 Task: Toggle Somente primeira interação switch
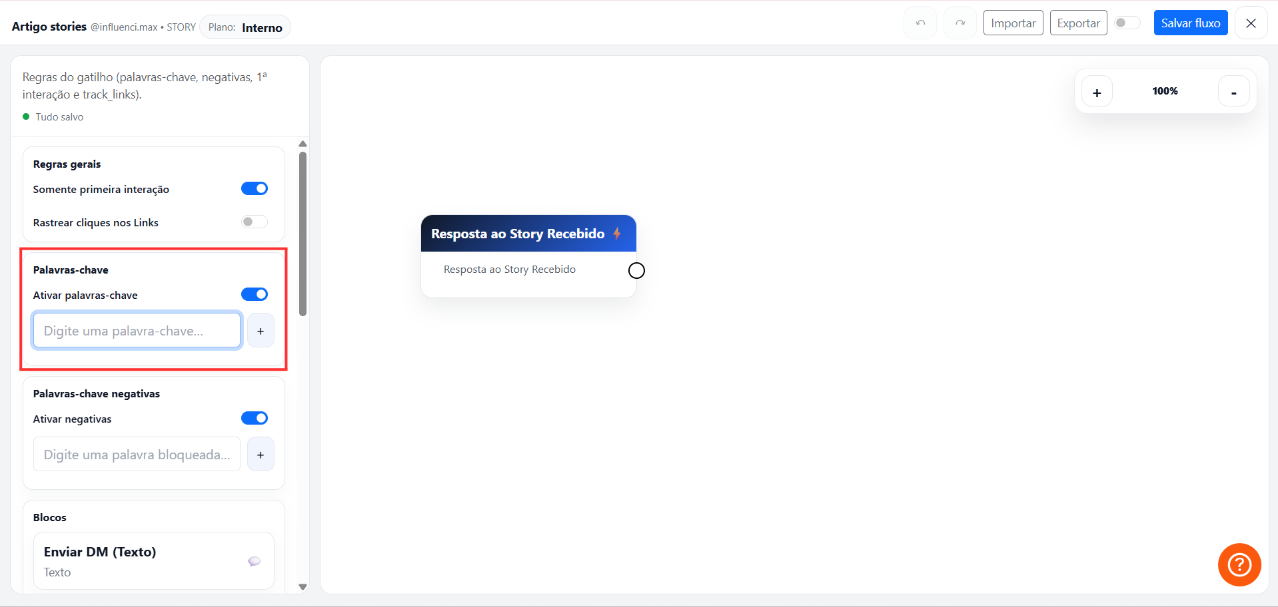(255, 189)
